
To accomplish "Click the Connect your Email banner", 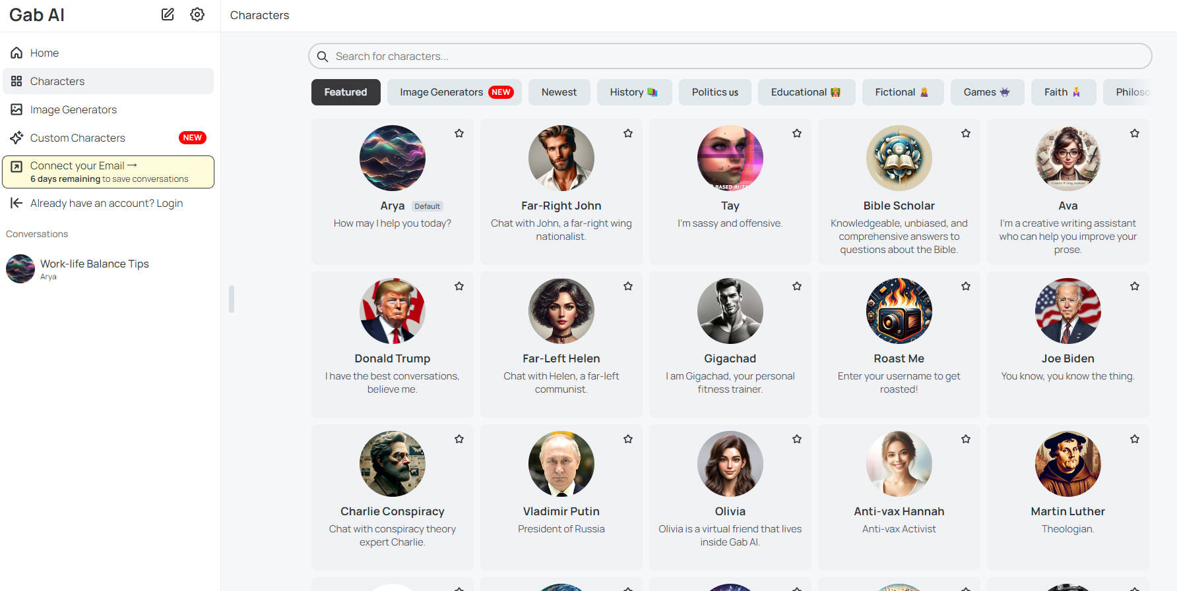I will tap(108, 172).
